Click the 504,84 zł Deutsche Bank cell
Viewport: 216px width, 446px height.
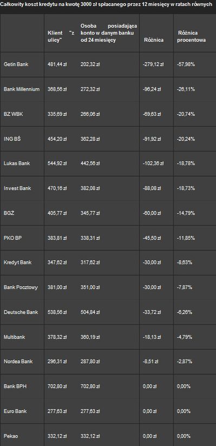[90, 312]
